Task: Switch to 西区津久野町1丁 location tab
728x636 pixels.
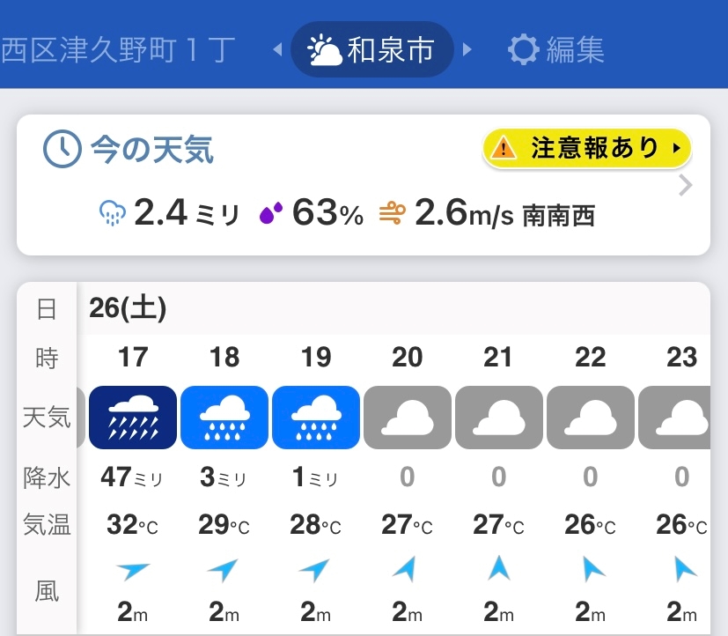Action: click(x=118, y=50)
